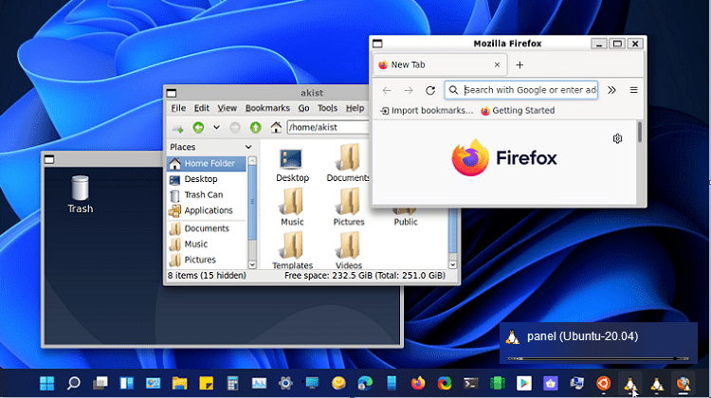Click Import bookmarks in Firefox bookmarks bar
The width and height of the screenshot is (711, 398).
coord(427,110)
